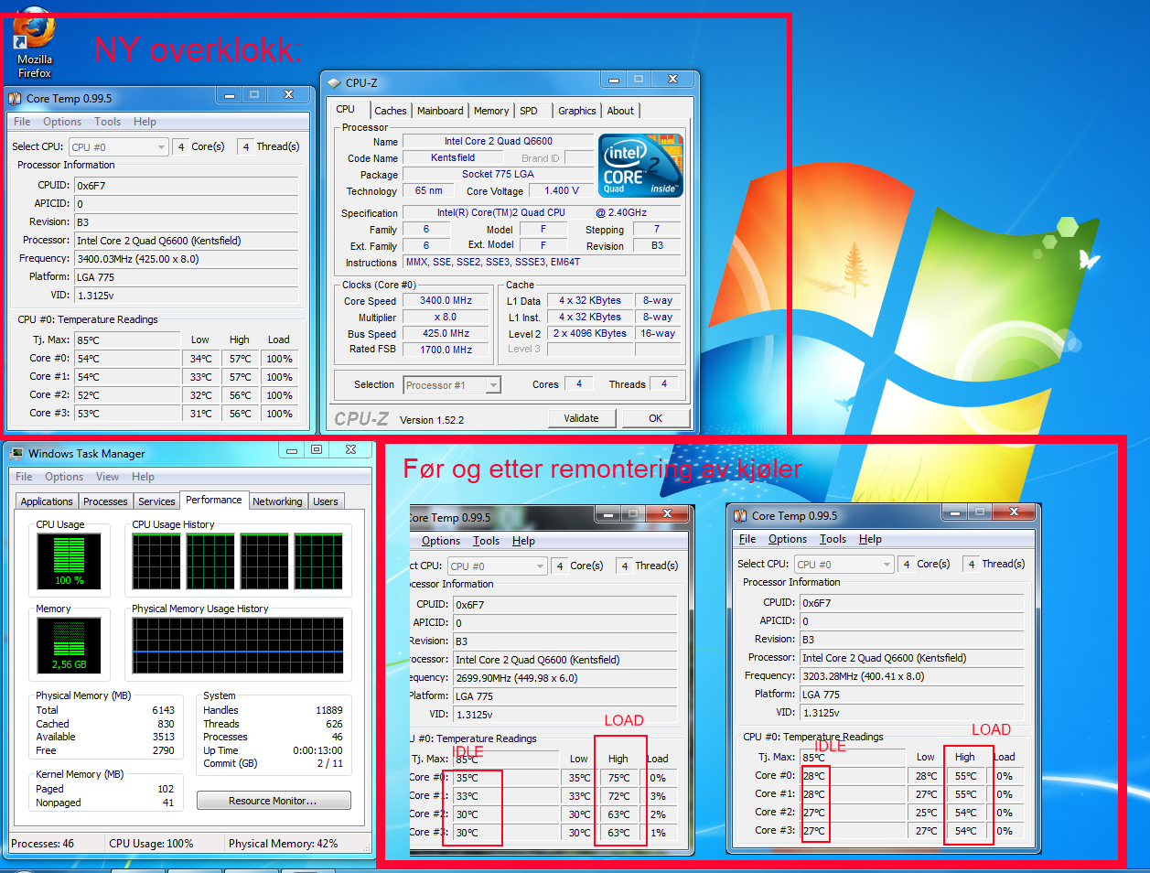
Task: Open the Task Manager Options menu
Action: pos(64,477)
